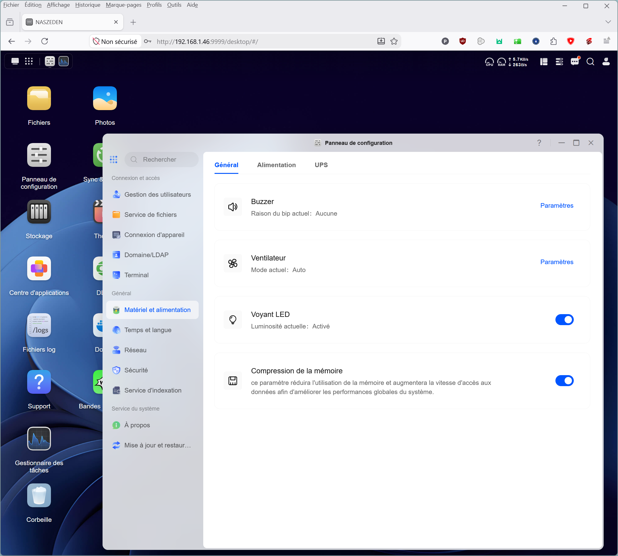Launch Gestionnaire des tâches from desktop
Viewport: 618px width, 556px height.
(39, 439)
